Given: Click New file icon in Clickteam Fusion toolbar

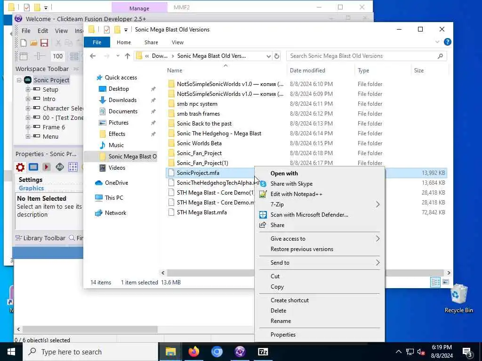Looking at the screenshot, I should [x=24, y=43].
